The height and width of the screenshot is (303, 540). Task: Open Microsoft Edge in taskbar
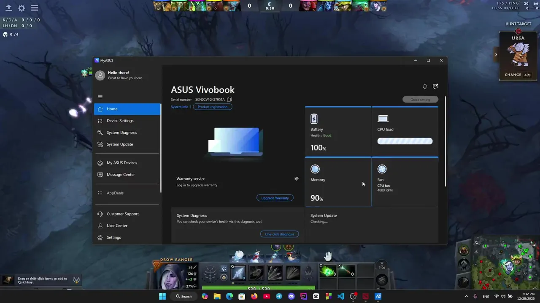229,296
